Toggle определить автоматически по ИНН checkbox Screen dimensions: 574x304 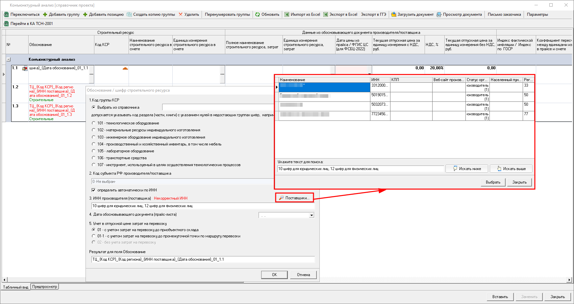pos(94,190)
